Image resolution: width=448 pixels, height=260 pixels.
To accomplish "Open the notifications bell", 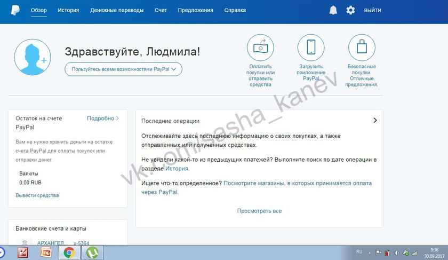I will click(333, 10).
